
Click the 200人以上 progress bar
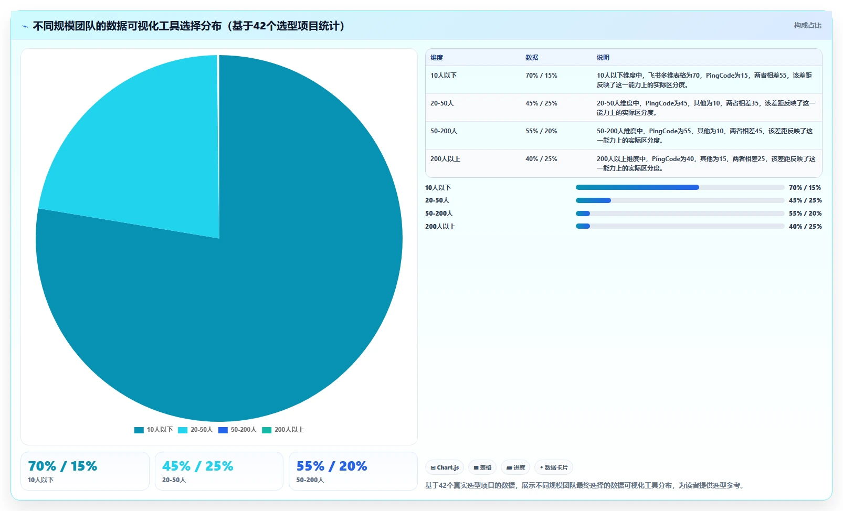pyautogui.click(x=680, y=226)
